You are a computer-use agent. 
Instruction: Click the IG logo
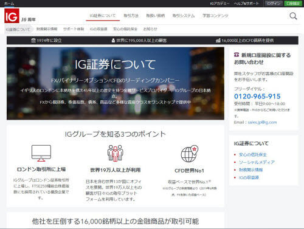pos(12,16)
